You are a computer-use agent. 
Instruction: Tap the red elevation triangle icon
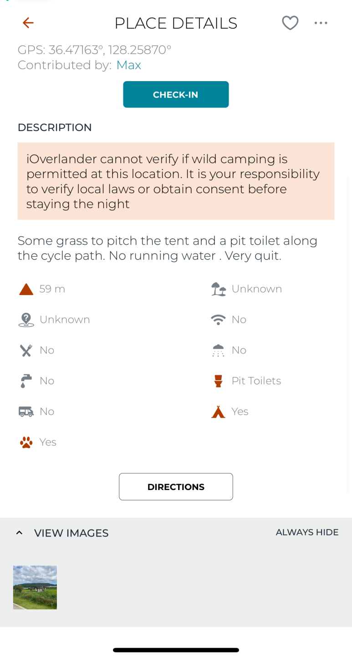[26, 289]
